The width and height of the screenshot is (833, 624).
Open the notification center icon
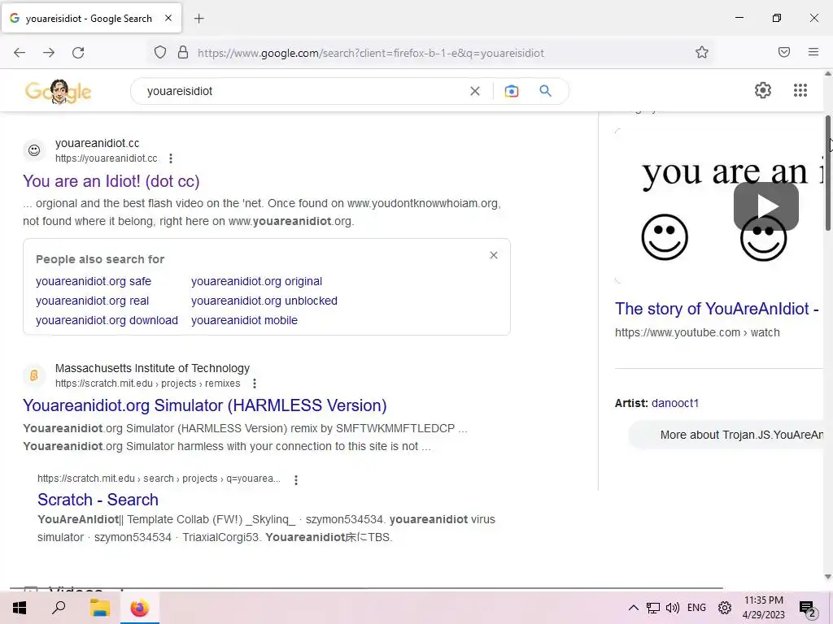808,609
